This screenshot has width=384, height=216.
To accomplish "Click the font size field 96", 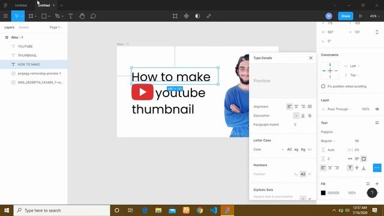I will point(357,141).
